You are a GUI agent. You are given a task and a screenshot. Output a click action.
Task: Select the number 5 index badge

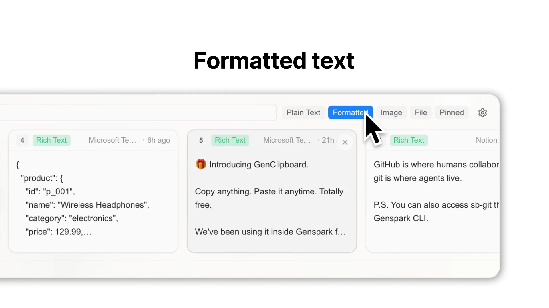(201, 140)
